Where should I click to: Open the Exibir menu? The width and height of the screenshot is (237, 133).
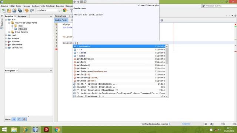[19, 6]
